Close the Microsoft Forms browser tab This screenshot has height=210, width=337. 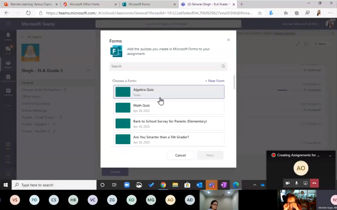(x=175, y=4)
